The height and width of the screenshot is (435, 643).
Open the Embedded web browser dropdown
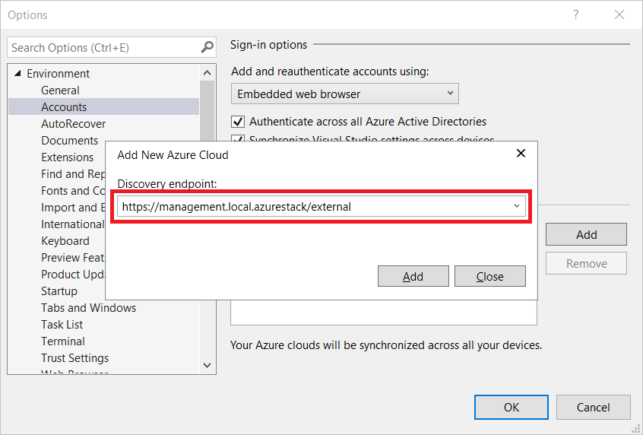point(344,94)
